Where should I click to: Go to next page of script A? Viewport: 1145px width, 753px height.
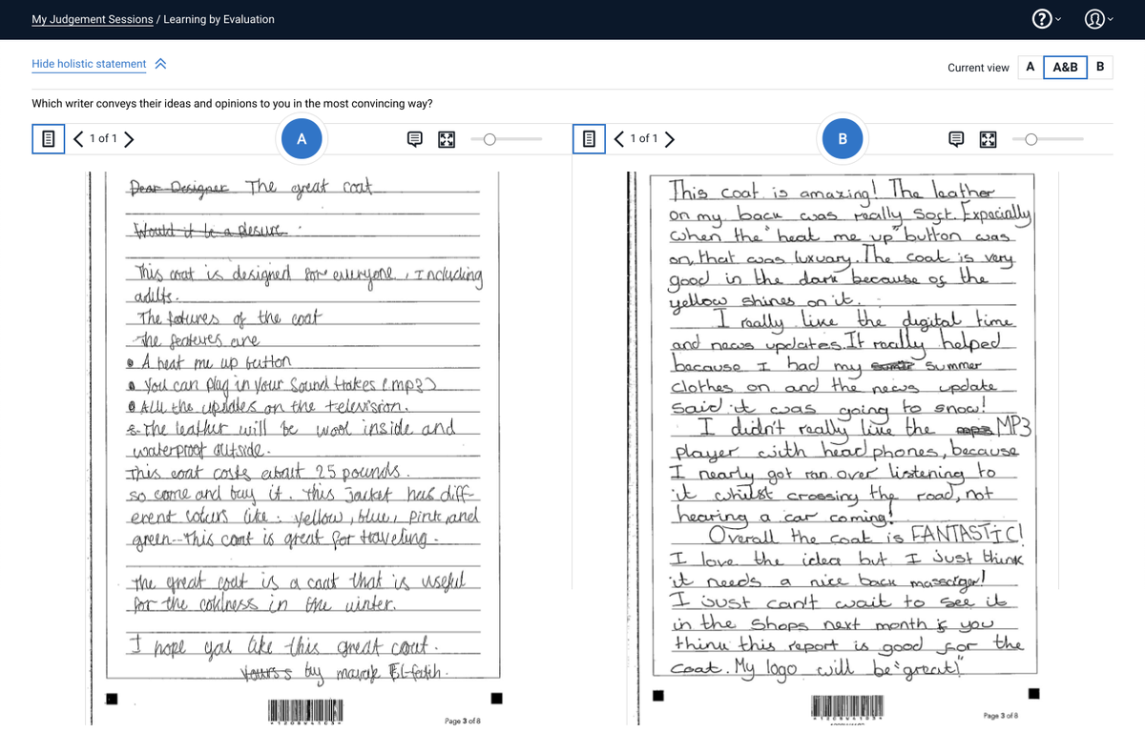tap(128, 138)
